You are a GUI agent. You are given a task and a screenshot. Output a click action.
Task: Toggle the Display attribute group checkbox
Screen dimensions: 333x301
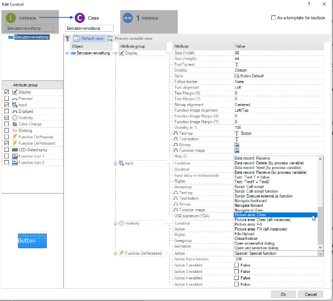(x=7, y=92)
